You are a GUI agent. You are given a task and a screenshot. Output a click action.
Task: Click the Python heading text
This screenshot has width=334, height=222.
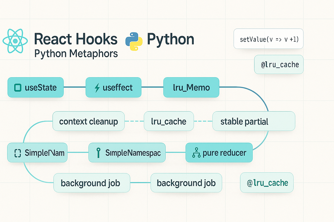click(171, 39)
